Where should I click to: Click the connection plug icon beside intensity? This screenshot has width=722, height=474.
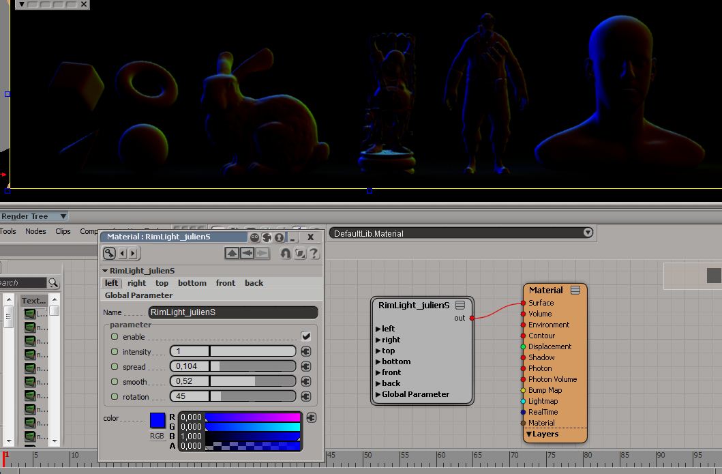305,351
